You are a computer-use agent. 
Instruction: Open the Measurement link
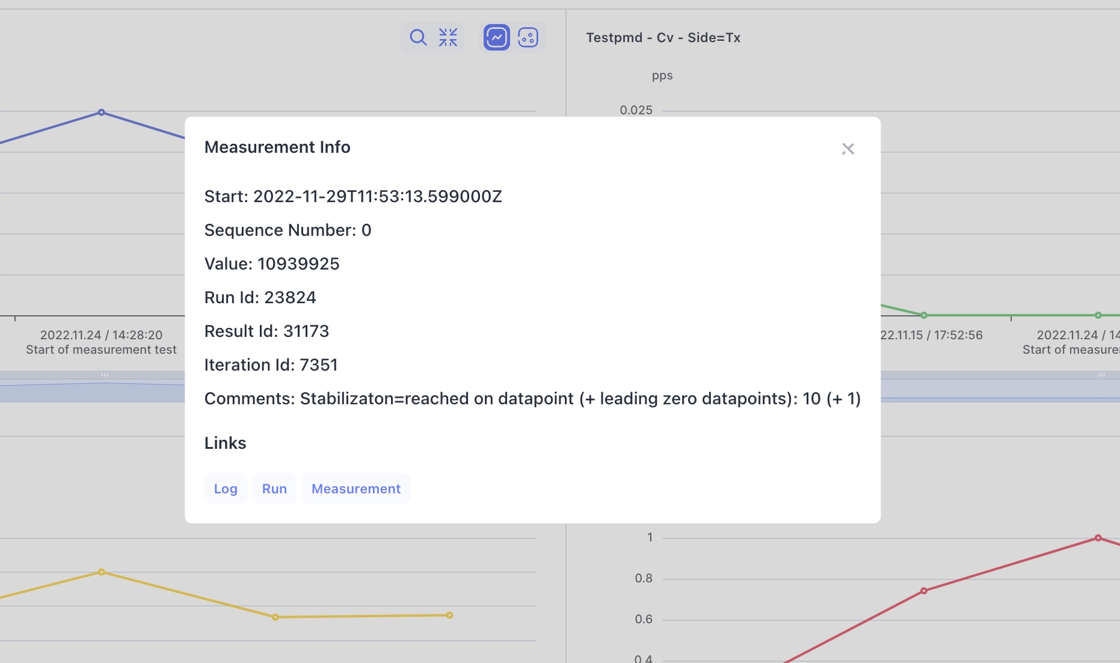[x=355, y=489]
